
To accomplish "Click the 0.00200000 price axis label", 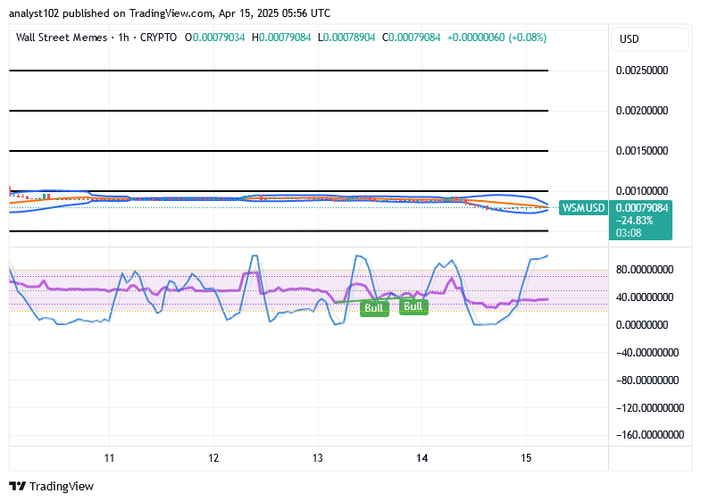I will 642,111.
